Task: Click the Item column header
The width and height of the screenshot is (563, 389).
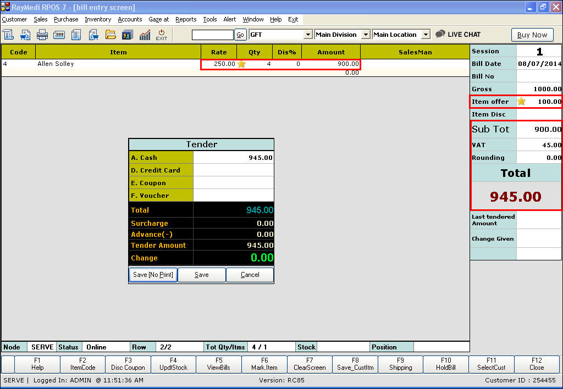Action: 118,52
